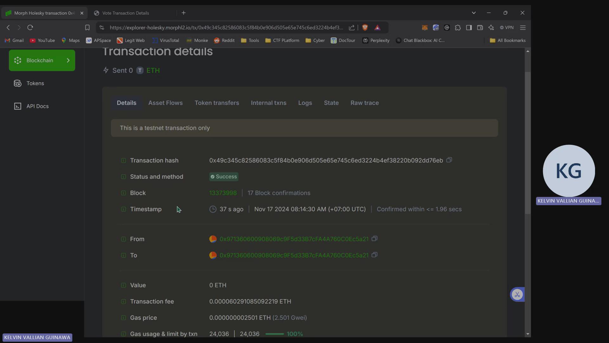Expand the Blockchain sidebar menu chevron
The height and width of the screenshot is (343, 609).
(68, 60)
